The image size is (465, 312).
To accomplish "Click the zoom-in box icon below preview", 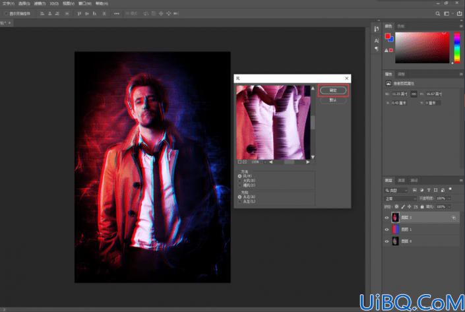I will (x=245, y=162).
